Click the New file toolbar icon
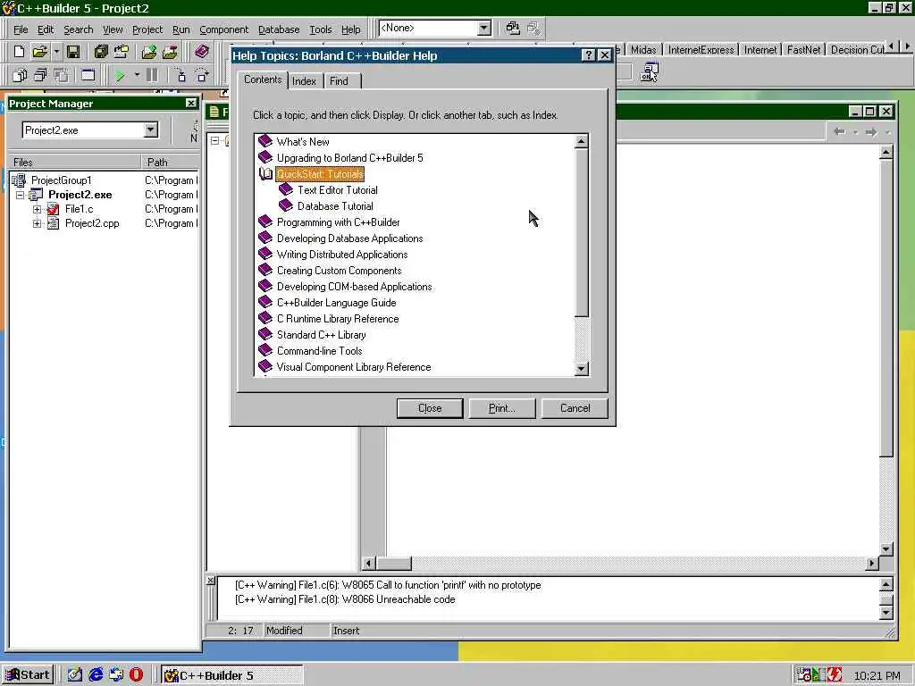The width and height of the screenshot is (915, 686). [x=19, y=51]
